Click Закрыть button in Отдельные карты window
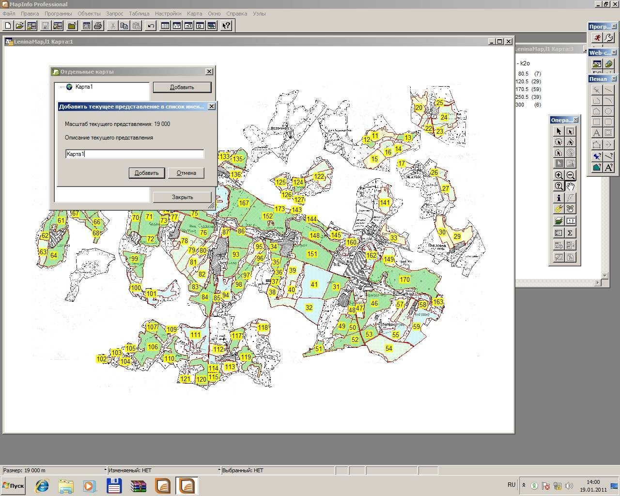 pos(182,197)
